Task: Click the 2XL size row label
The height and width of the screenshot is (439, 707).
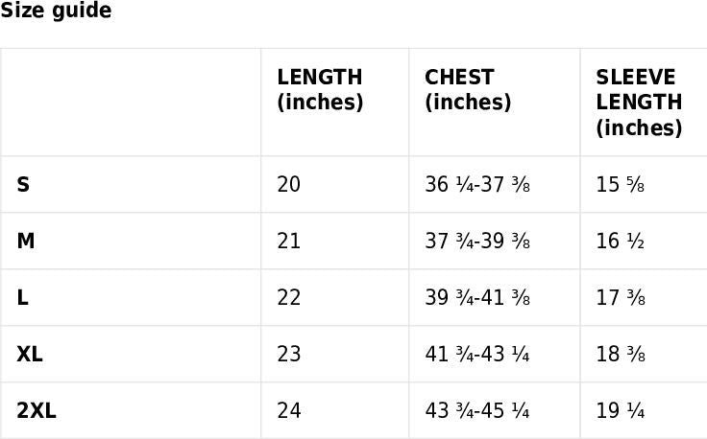Action: pos(37,410)
